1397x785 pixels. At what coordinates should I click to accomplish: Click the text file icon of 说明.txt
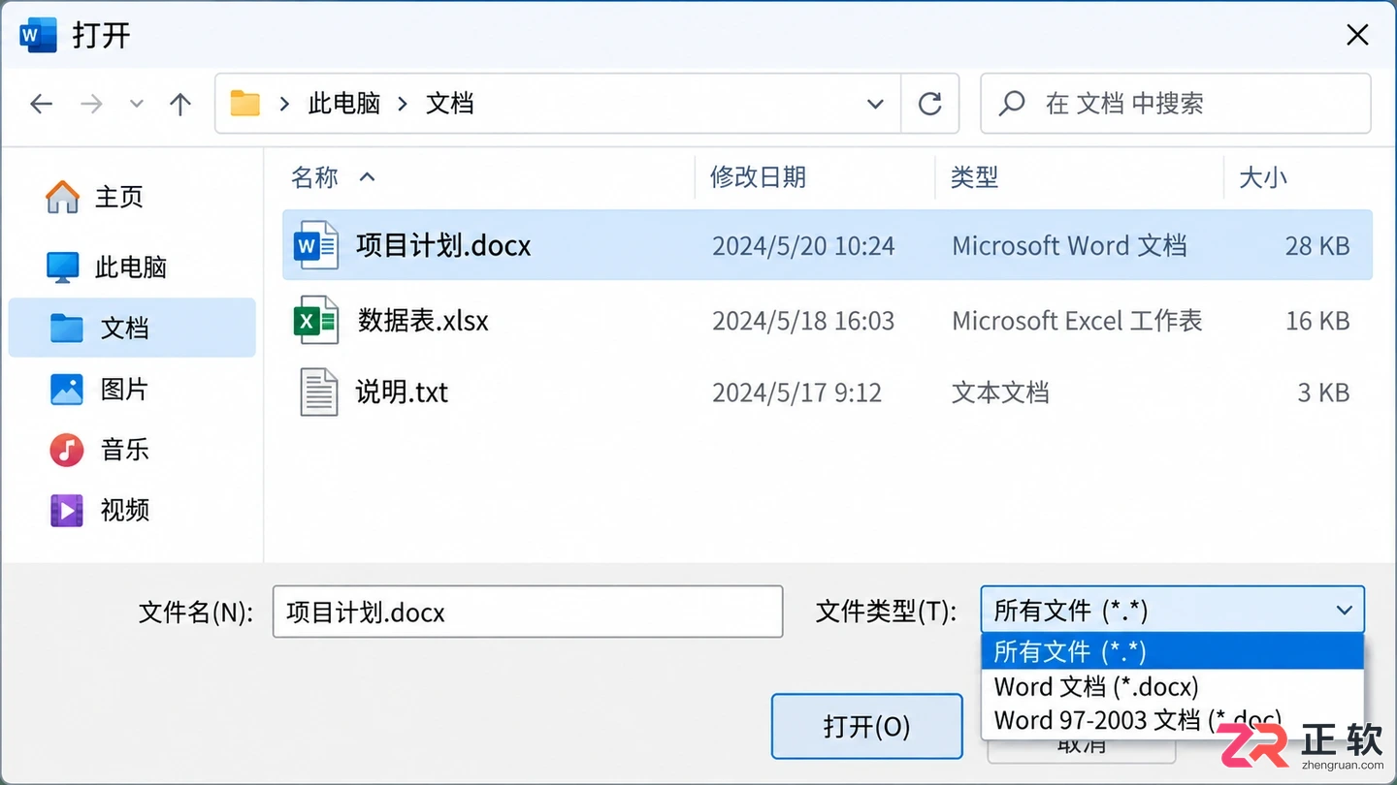318,392
